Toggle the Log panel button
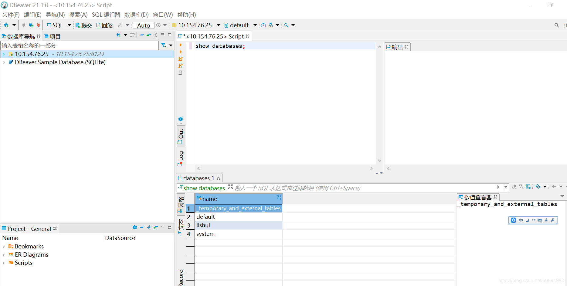The width and height of the screenshot is (567, 286). pyautogui.click(x=181, y=158)
